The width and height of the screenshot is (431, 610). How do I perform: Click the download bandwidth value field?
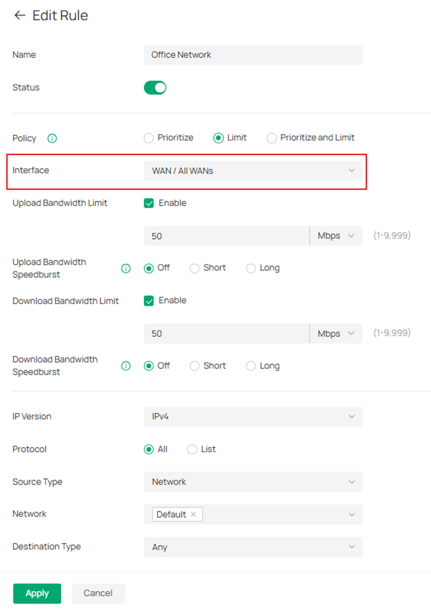coord(226,334)
